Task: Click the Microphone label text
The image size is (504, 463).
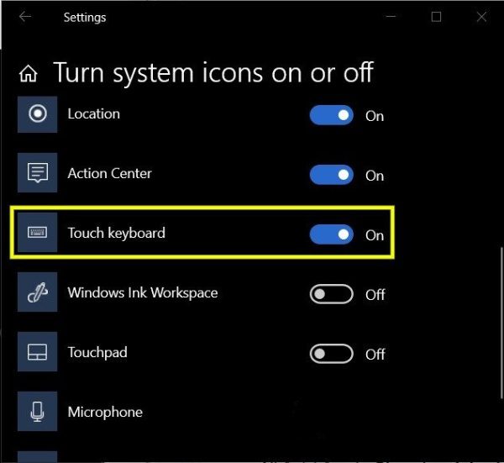Action: pyautogui.click(x=105, y=413)
